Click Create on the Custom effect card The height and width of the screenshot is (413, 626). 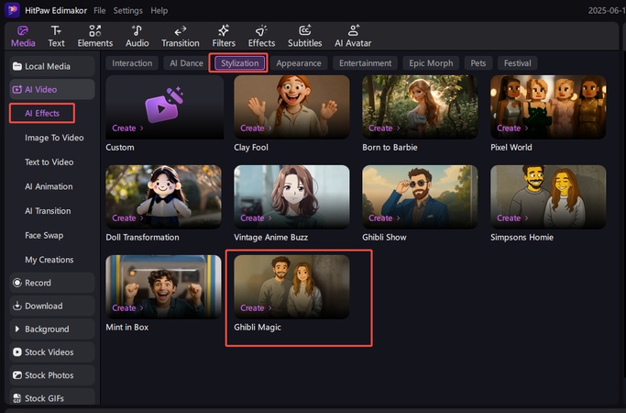click(124, 128)
